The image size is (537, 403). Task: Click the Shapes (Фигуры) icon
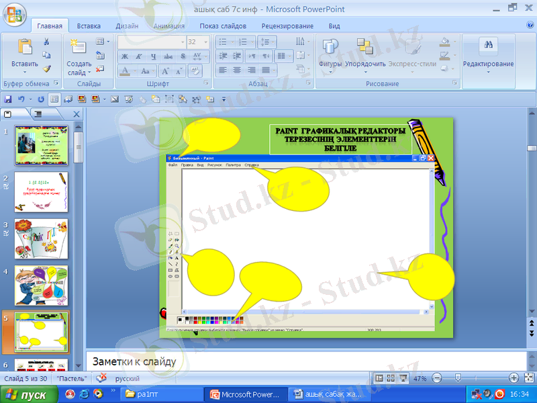click(330, 47)
